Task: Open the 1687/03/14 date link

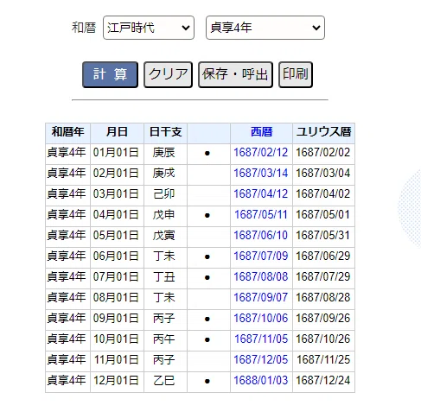Action: (260, 174)
